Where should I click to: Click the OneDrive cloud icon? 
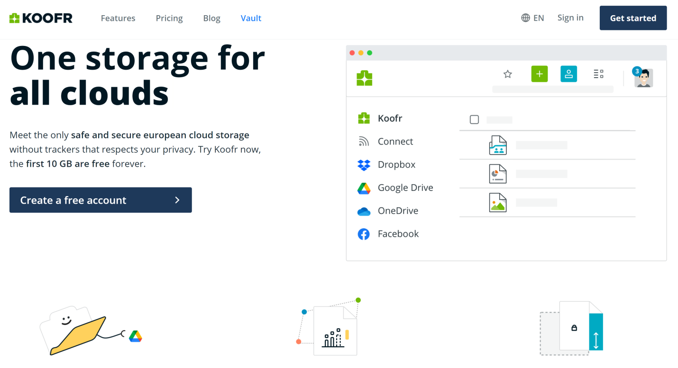tap(363, 211)
